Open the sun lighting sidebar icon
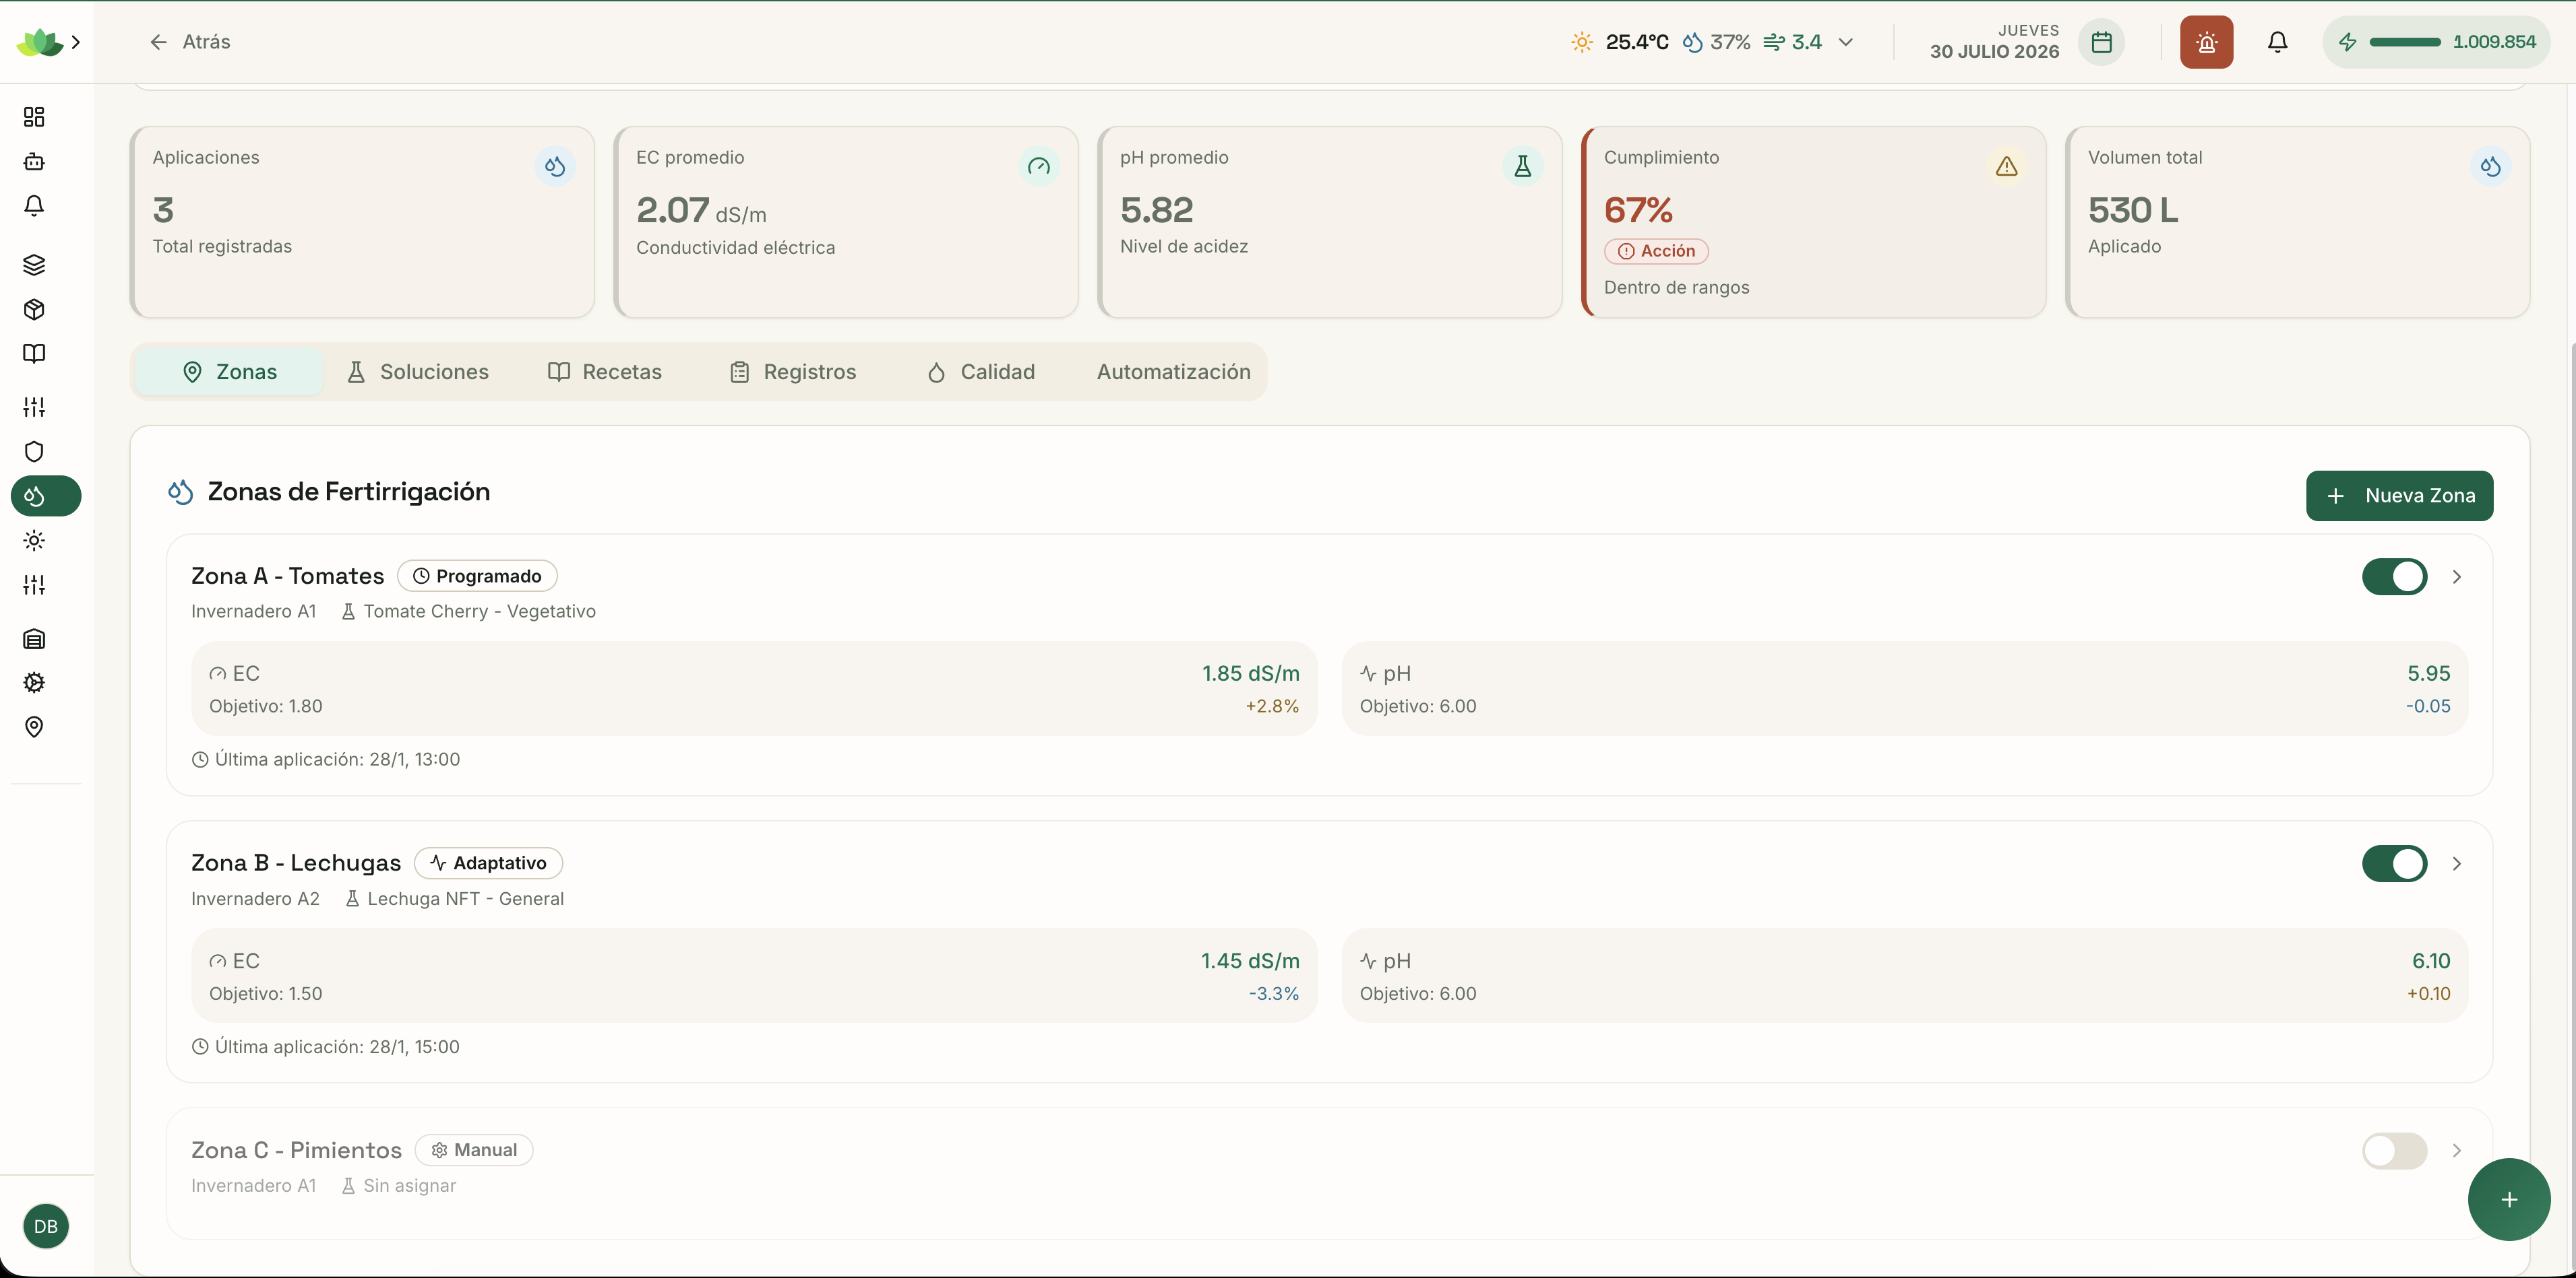 point(34,539)
